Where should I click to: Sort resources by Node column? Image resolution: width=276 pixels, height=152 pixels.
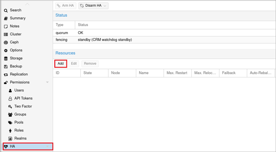pyautogui.click(x=122, y=73)
